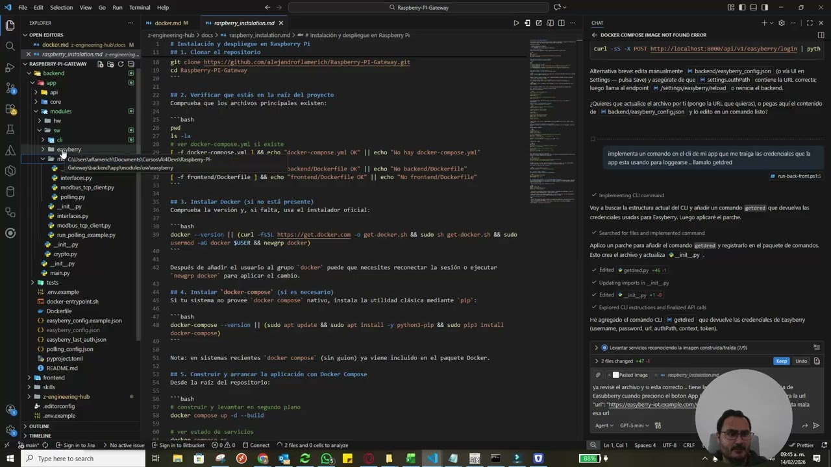
Task: Remove Pasted Image attachment from chat
Action: click(x=610, y=375)
